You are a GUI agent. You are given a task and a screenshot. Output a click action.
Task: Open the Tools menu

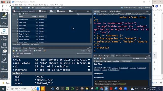click(x=57, y=5)
